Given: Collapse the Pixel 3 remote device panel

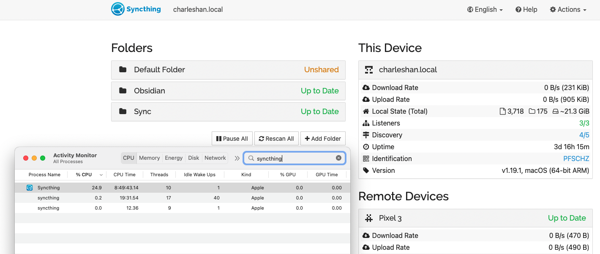Looking at the screenshot, I should [x=475, y=218].
